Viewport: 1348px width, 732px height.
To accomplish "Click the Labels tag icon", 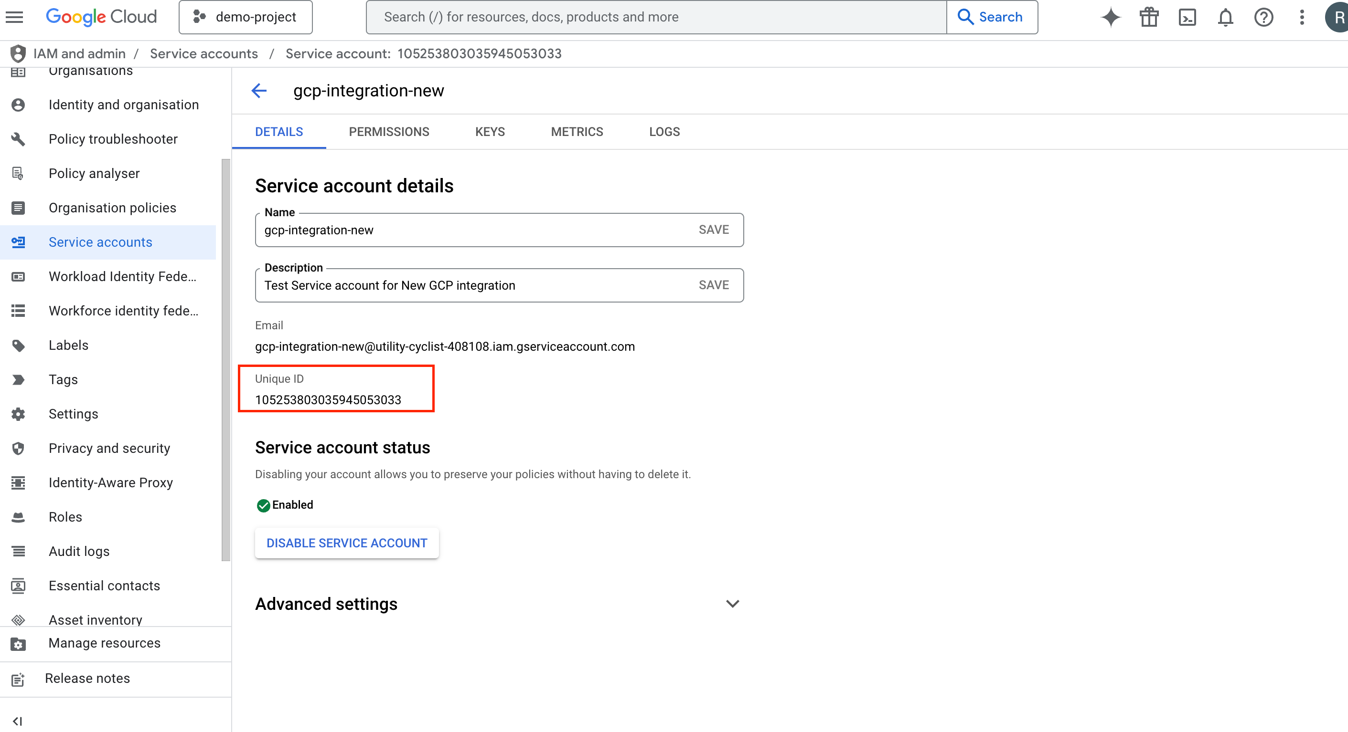I will coord(18,345).
